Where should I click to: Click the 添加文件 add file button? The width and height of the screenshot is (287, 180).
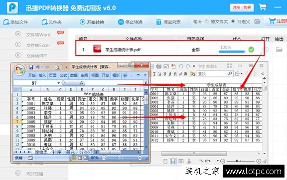coord(15,22)
